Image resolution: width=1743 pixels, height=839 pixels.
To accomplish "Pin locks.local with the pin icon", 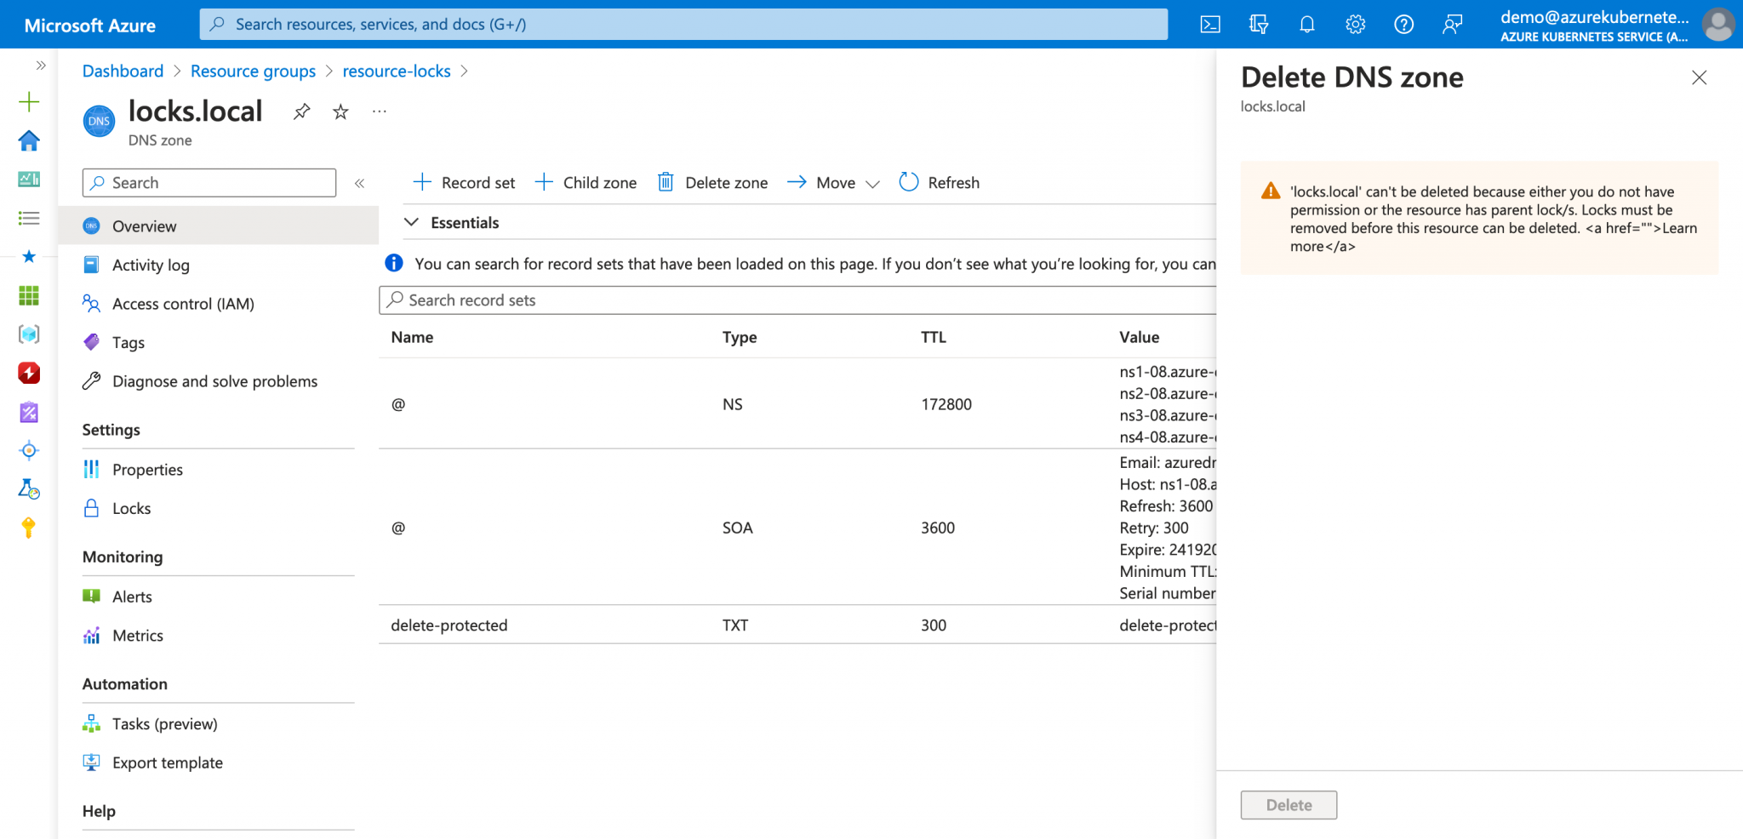I will coord(301,111).
